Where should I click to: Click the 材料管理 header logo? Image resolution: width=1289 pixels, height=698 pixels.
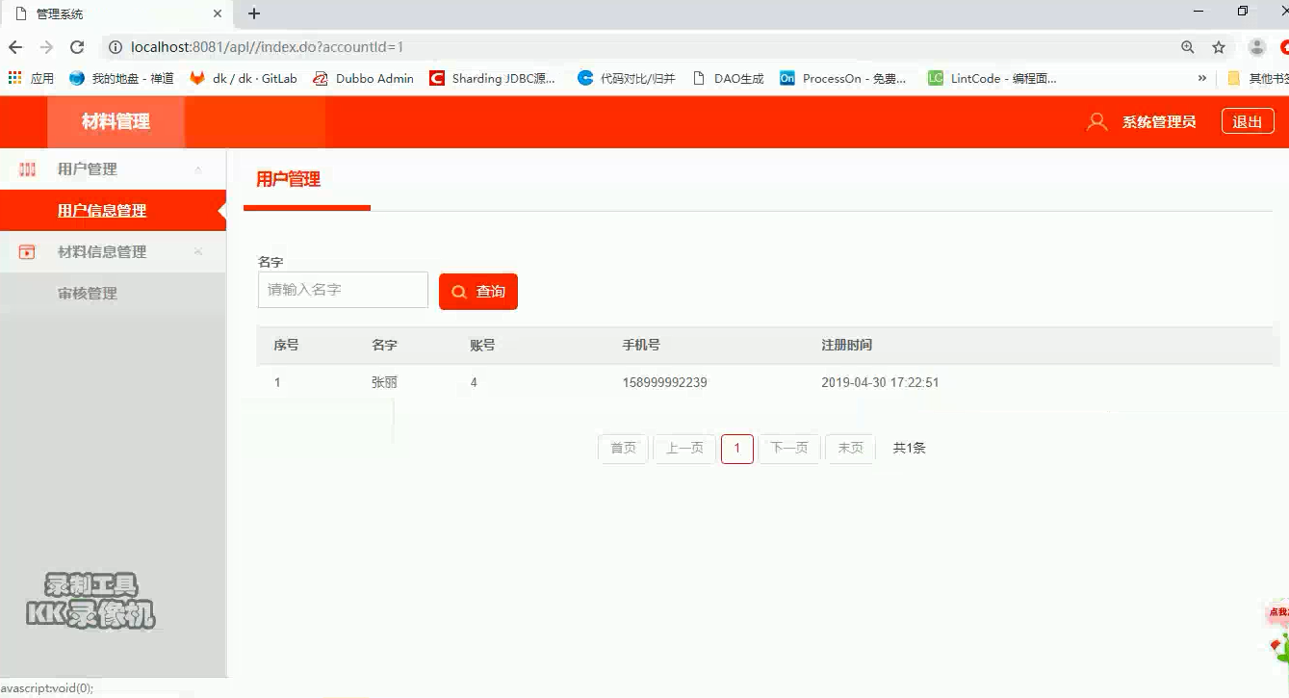tap(116, 121)
